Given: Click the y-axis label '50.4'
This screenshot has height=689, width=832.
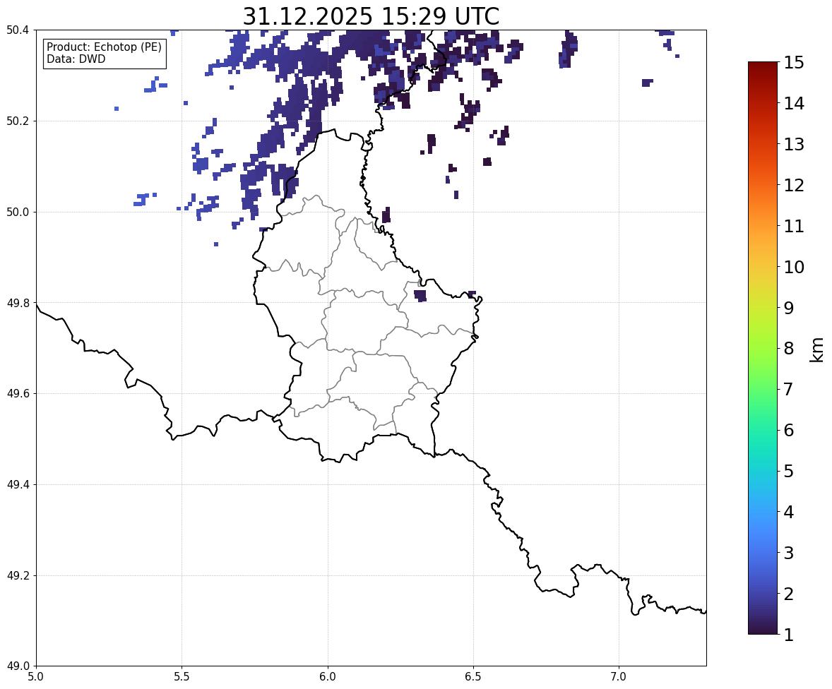Looking at the screenshot, I should (x=18, y=30).
